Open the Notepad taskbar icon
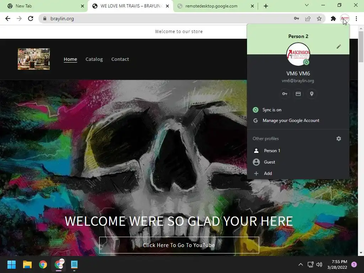 click(x=74, y=264)
